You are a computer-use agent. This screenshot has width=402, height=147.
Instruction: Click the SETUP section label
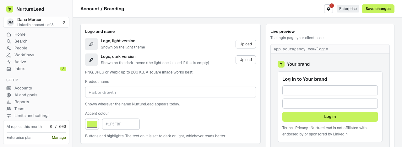coord(12,80)
